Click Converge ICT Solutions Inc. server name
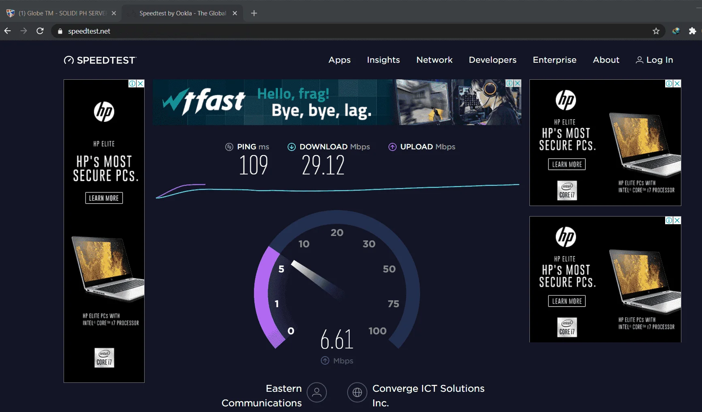This screenshot has height=412, width=702. (x=428, y=396)
